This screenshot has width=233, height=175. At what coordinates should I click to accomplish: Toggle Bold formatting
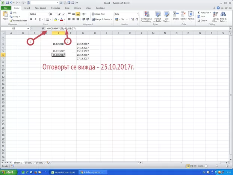[31, 19]
